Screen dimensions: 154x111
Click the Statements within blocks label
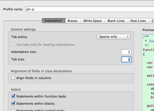click(x=35, y=104)
